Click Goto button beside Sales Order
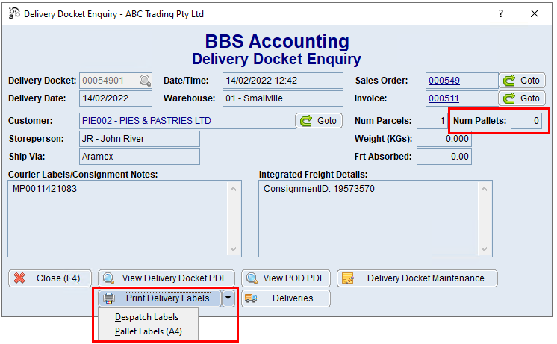Image resolution: width=557 pixels, height=344 pixels. 522,81
